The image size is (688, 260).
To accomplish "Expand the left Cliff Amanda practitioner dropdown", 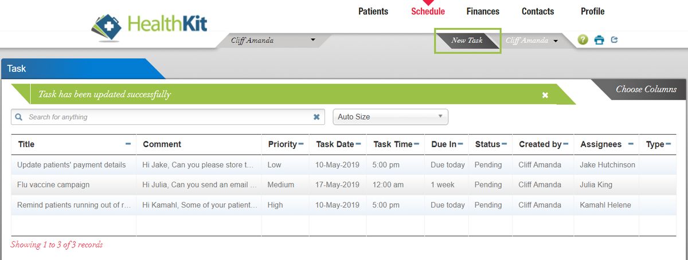I will [312, 40].
